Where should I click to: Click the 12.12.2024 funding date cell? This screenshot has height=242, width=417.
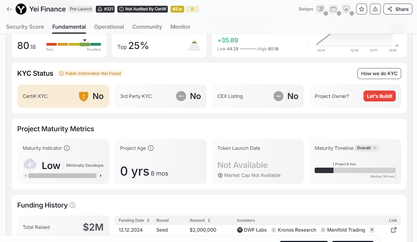pos(130,230)
